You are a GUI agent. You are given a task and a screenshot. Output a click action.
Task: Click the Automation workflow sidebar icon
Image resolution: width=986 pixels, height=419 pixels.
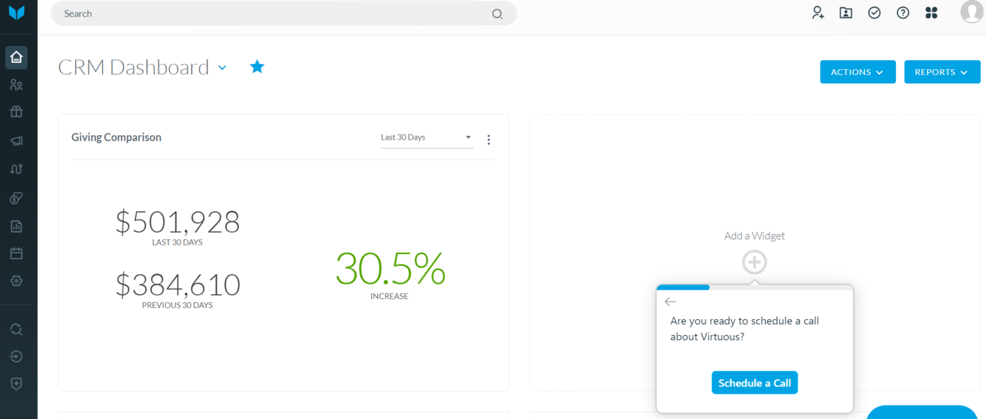16,168
